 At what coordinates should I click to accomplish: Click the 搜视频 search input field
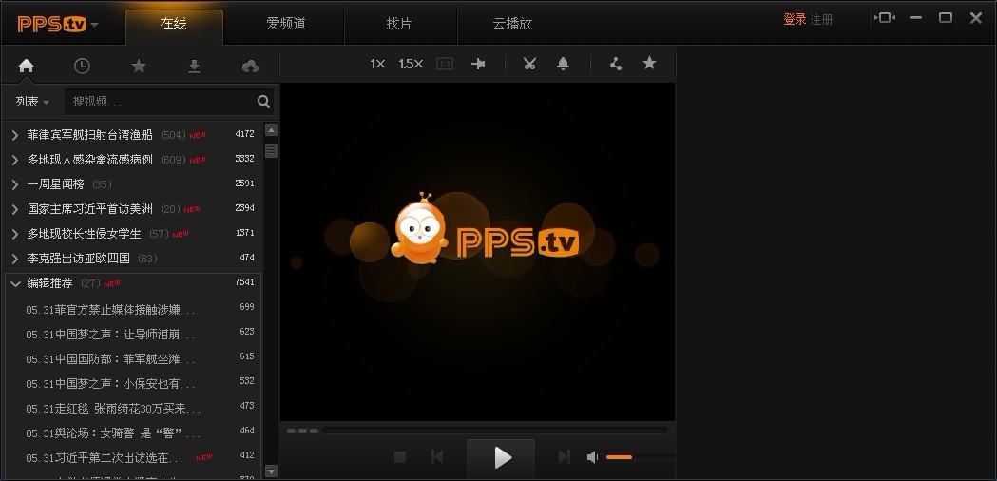click(x=159, y=102)
